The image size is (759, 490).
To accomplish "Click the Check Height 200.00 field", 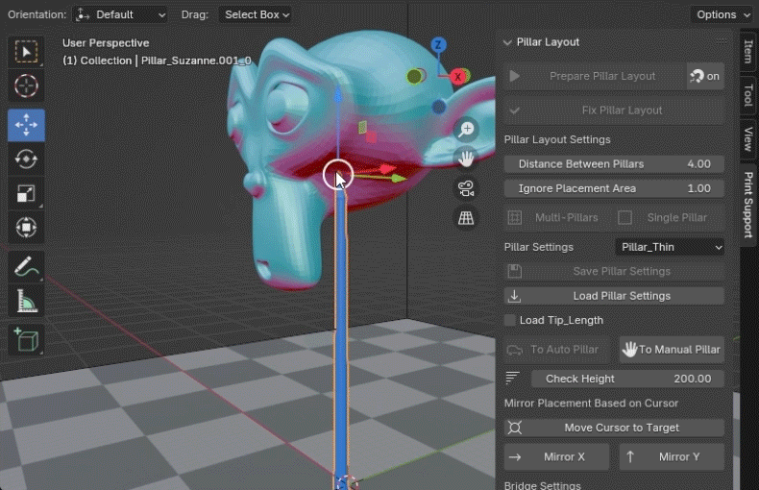I will pyautogui.click(x=627, y=379).
